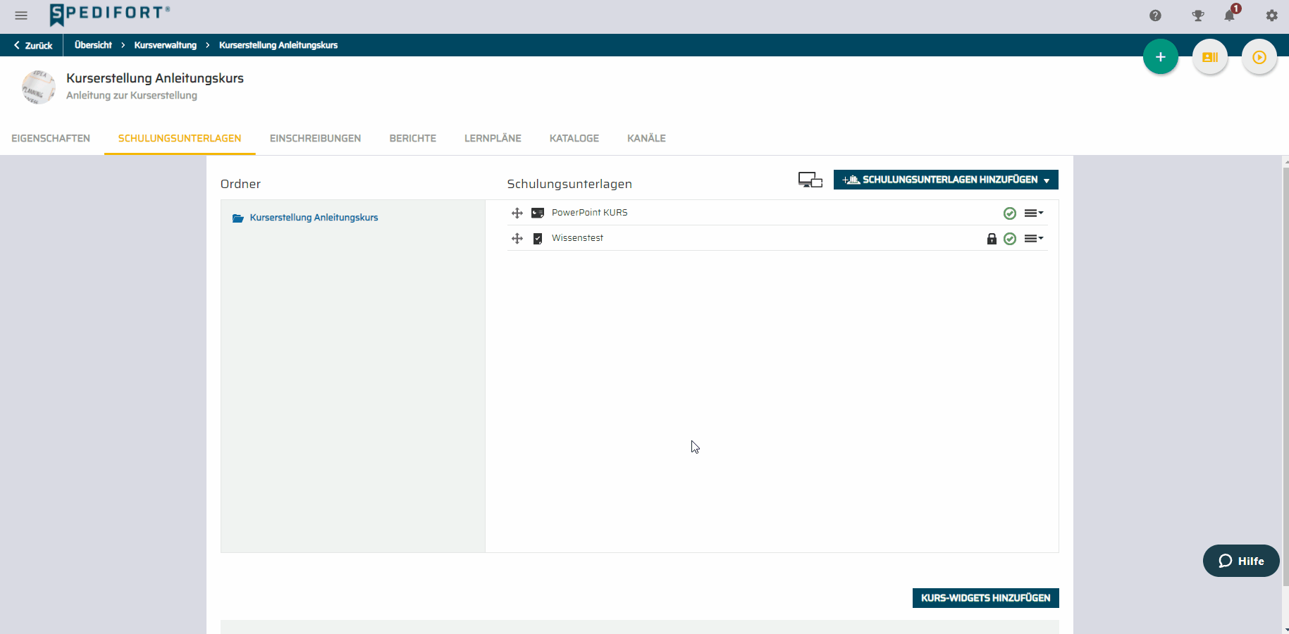Screen dimensions: 1289x634
Task: Open options menu for PowerPoint KURS
Action: point(1034,213)
